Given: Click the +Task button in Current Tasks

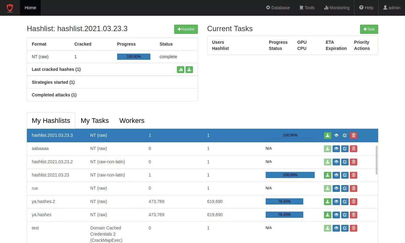Looking at the screenshot, I should [x=369, y=29].
